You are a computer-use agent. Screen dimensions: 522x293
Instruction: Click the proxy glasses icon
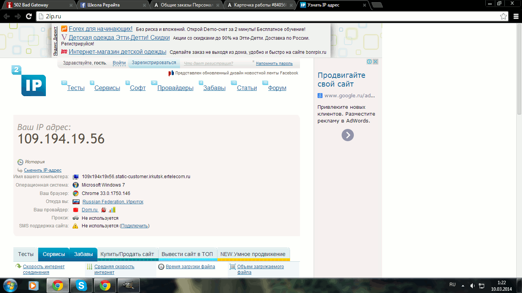pyautogui.click(x=76, y=218)
